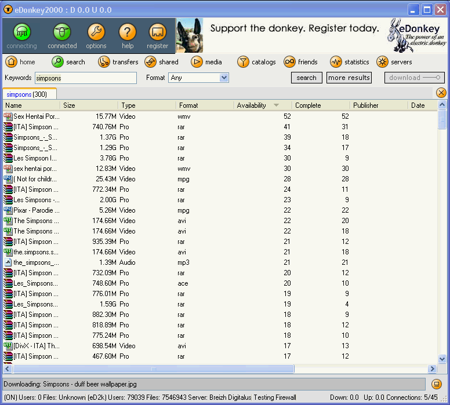Viewport: 450px width, 405px height.
Task: Sort by the Availability column arrow
Action: point(276,105)
